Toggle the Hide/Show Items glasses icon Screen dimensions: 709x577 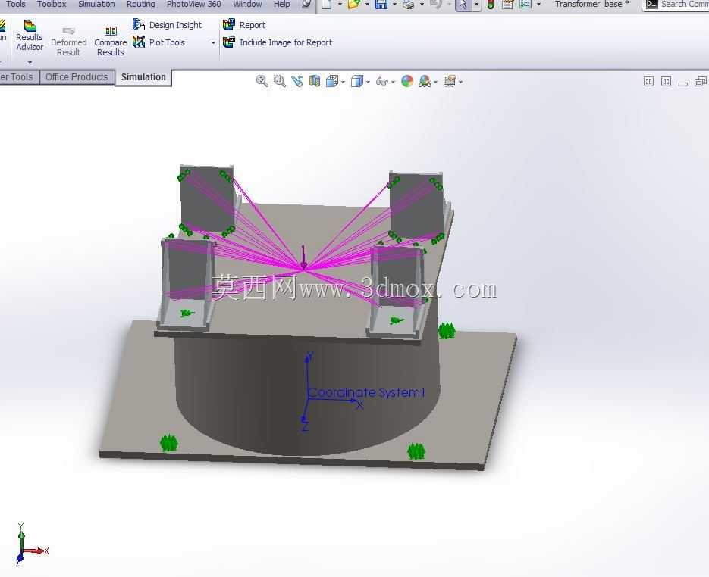pos(382,82)
